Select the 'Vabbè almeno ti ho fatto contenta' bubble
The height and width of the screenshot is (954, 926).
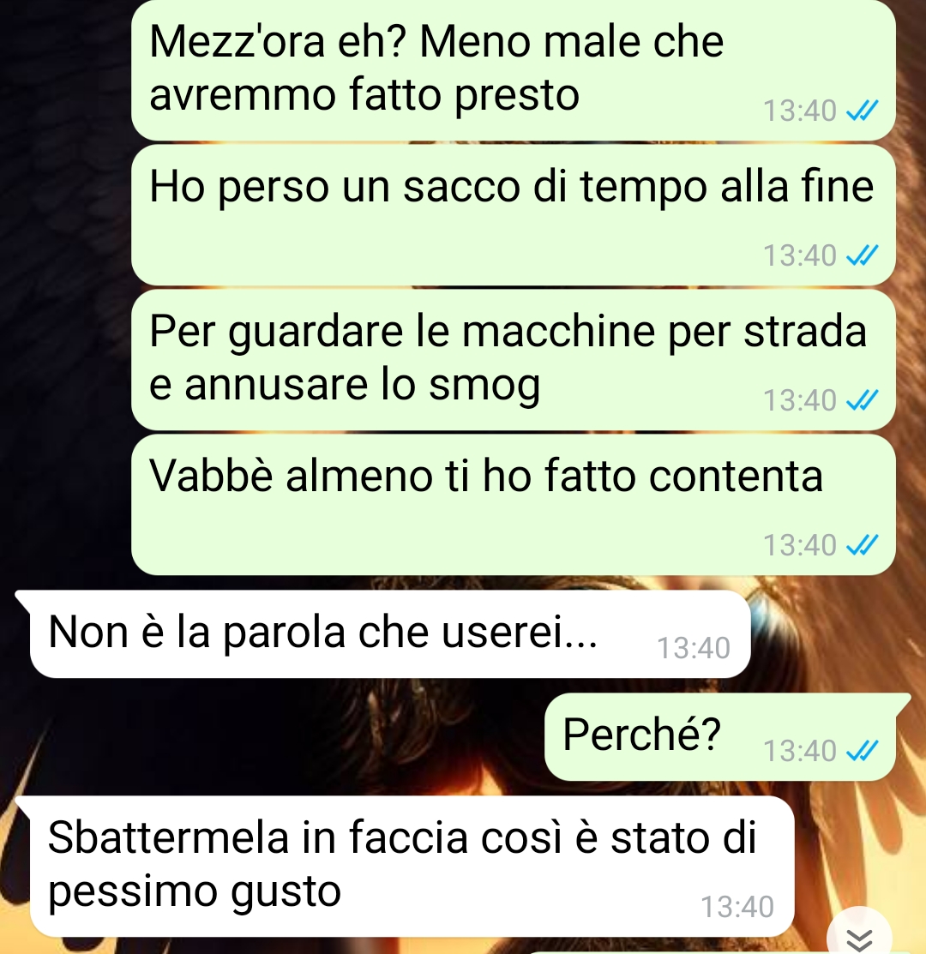click(x=514, y=504)
